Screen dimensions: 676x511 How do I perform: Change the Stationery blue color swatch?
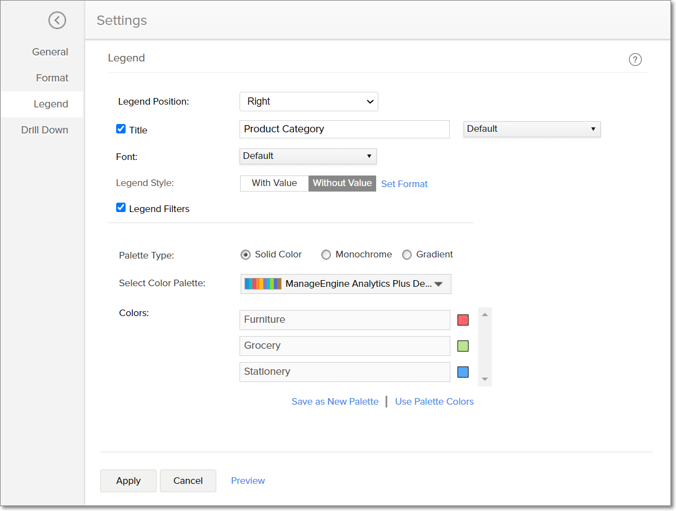point(463,372)
